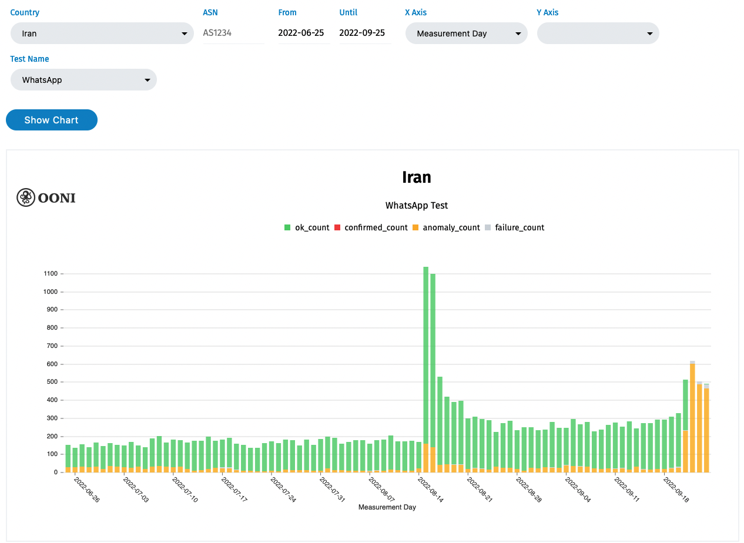Click the Iran chart title
The height and width of the screenshot is (543, 744).
click(416, 177)
